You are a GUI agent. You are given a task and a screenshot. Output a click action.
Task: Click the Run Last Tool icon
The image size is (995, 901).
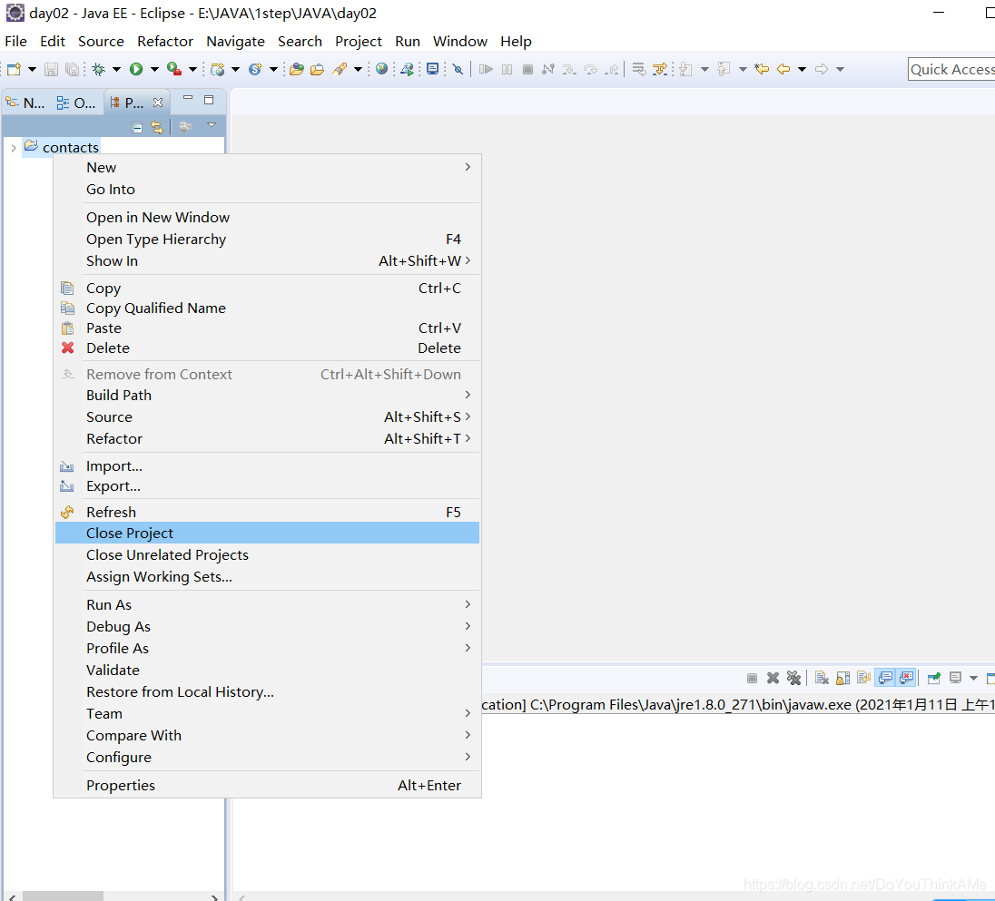pos(174,69)
